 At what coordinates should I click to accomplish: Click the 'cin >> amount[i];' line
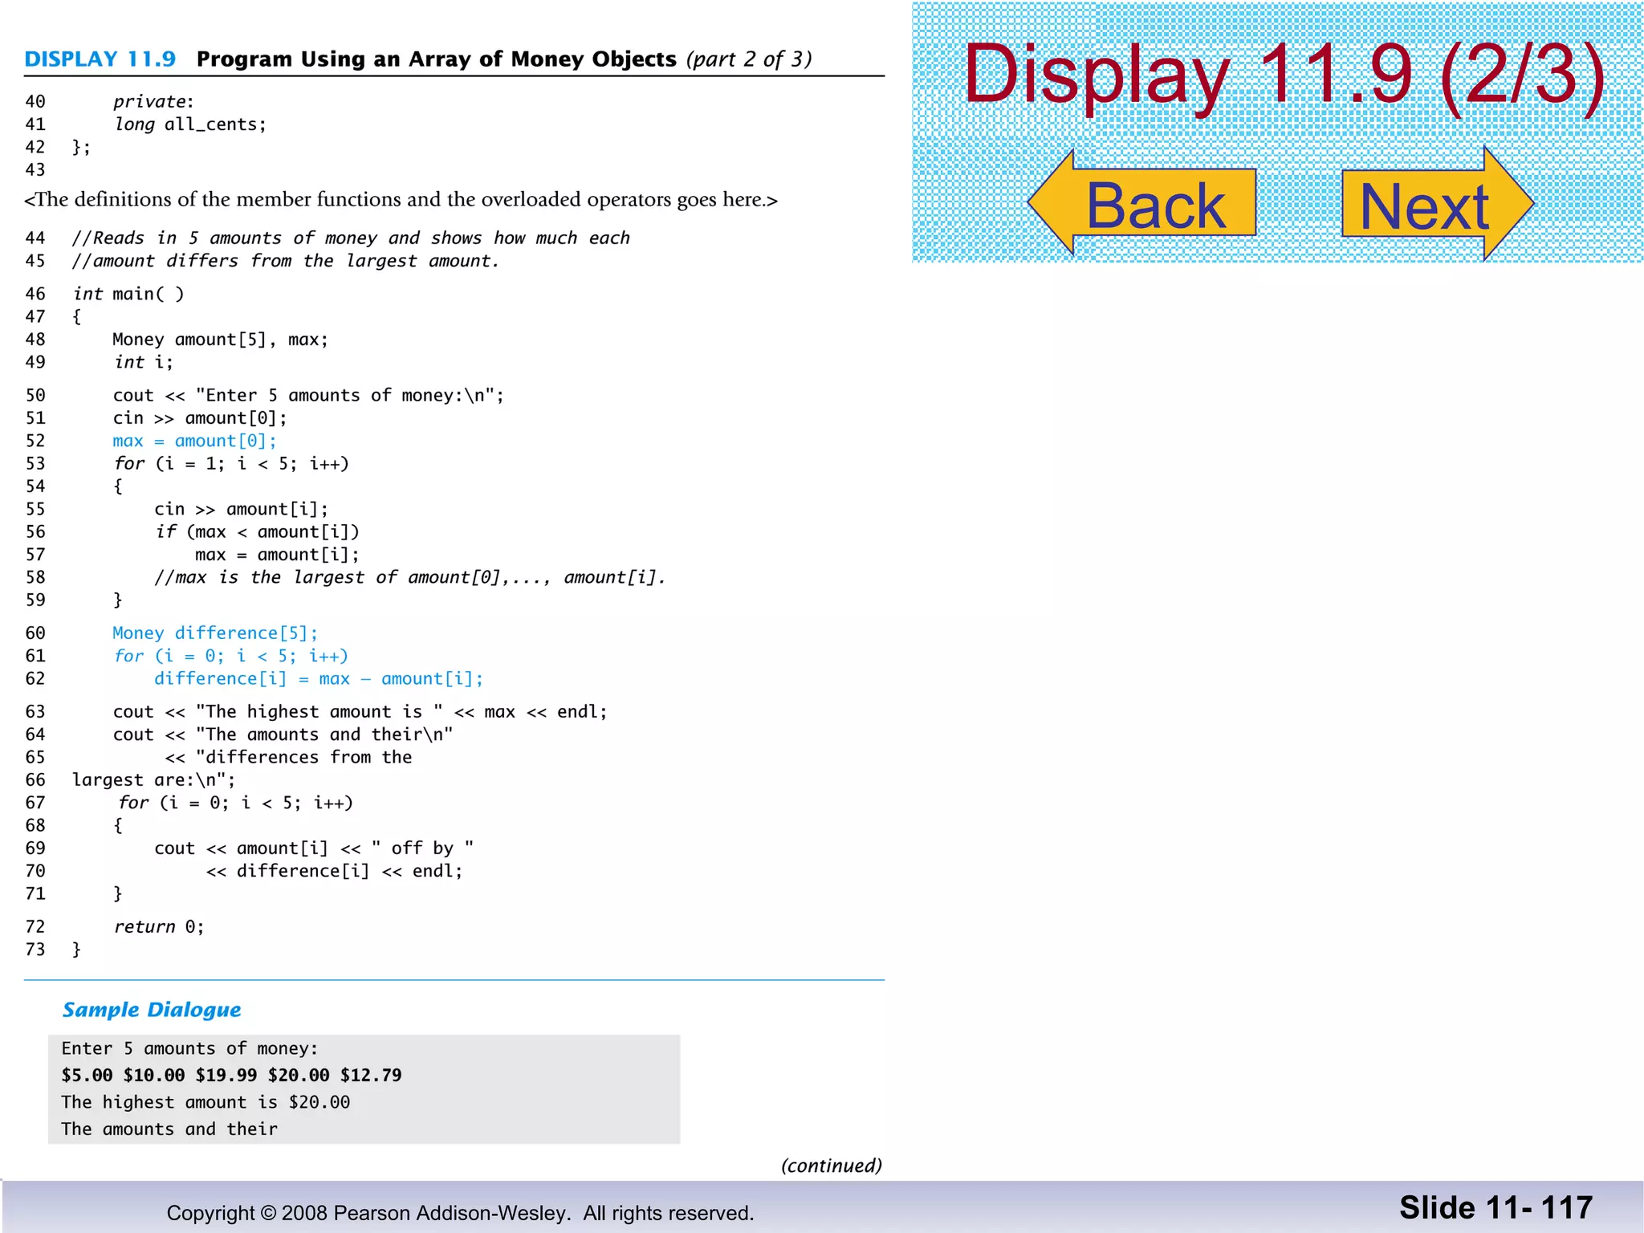[242, 509]
